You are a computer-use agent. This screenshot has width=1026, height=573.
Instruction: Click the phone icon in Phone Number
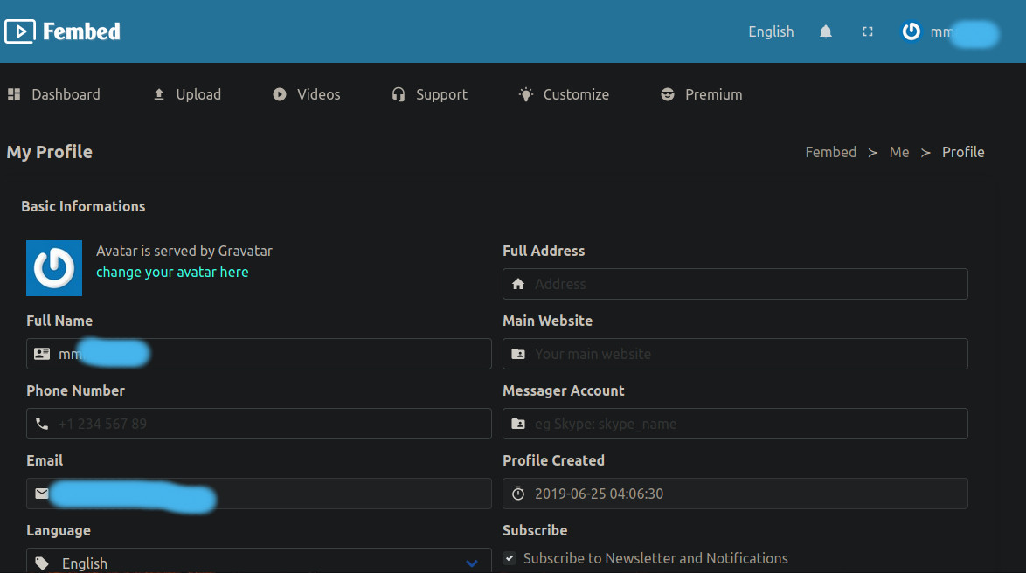(42, 424)
